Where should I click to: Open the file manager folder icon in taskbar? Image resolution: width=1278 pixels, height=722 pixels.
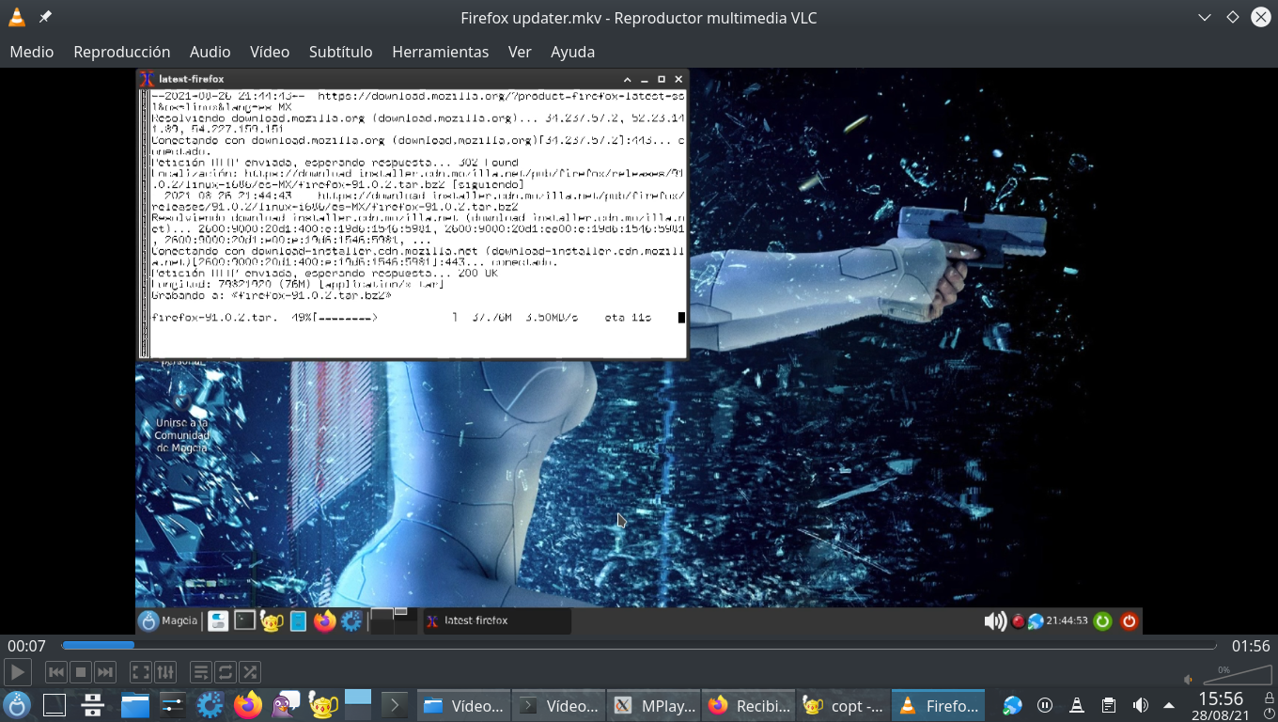coord(135,704)
